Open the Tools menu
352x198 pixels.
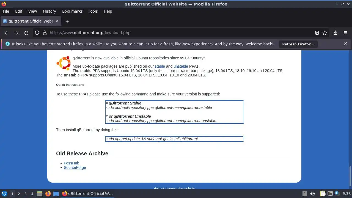tap(93, 11)
